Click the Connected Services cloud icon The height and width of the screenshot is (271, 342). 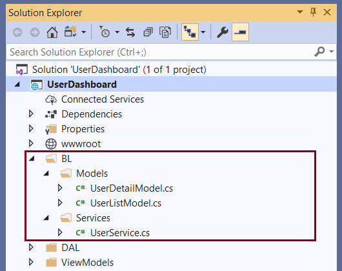coord(51,99)
